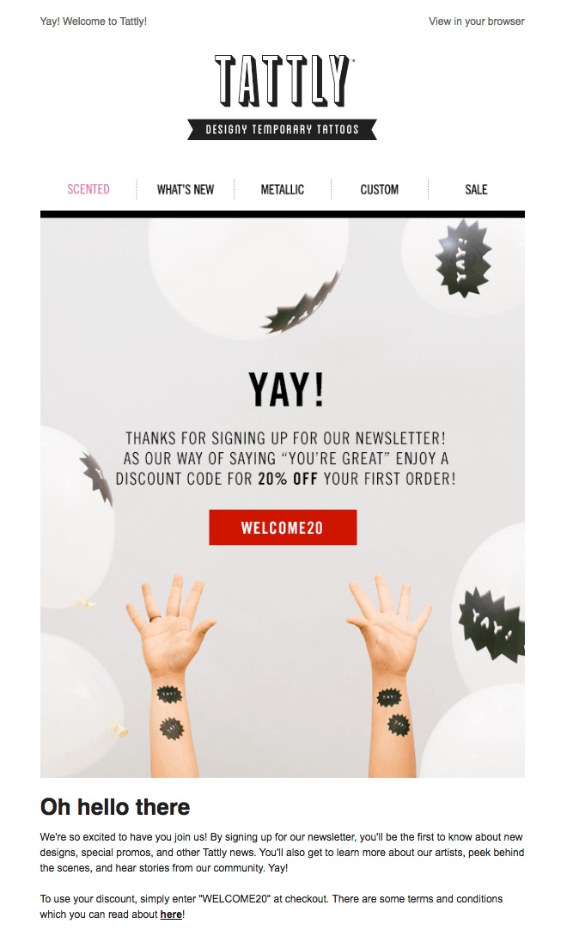
Task: Click the YAY! headline in hero image
Action: [286, 390]
